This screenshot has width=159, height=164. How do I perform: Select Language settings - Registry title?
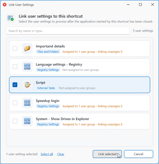[59, 65]
